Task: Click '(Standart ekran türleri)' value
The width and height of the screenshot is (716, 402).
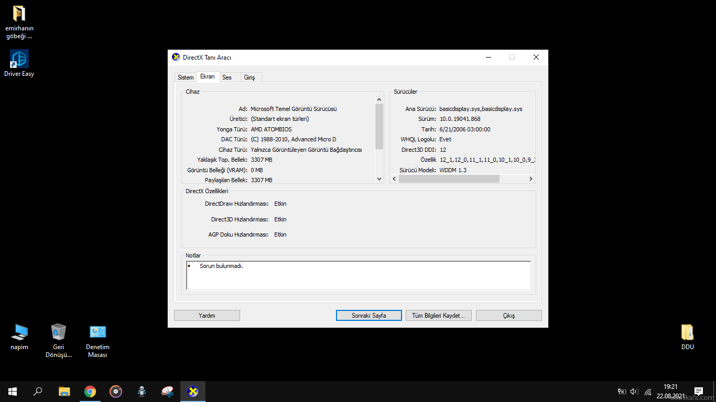Action: 280,119
